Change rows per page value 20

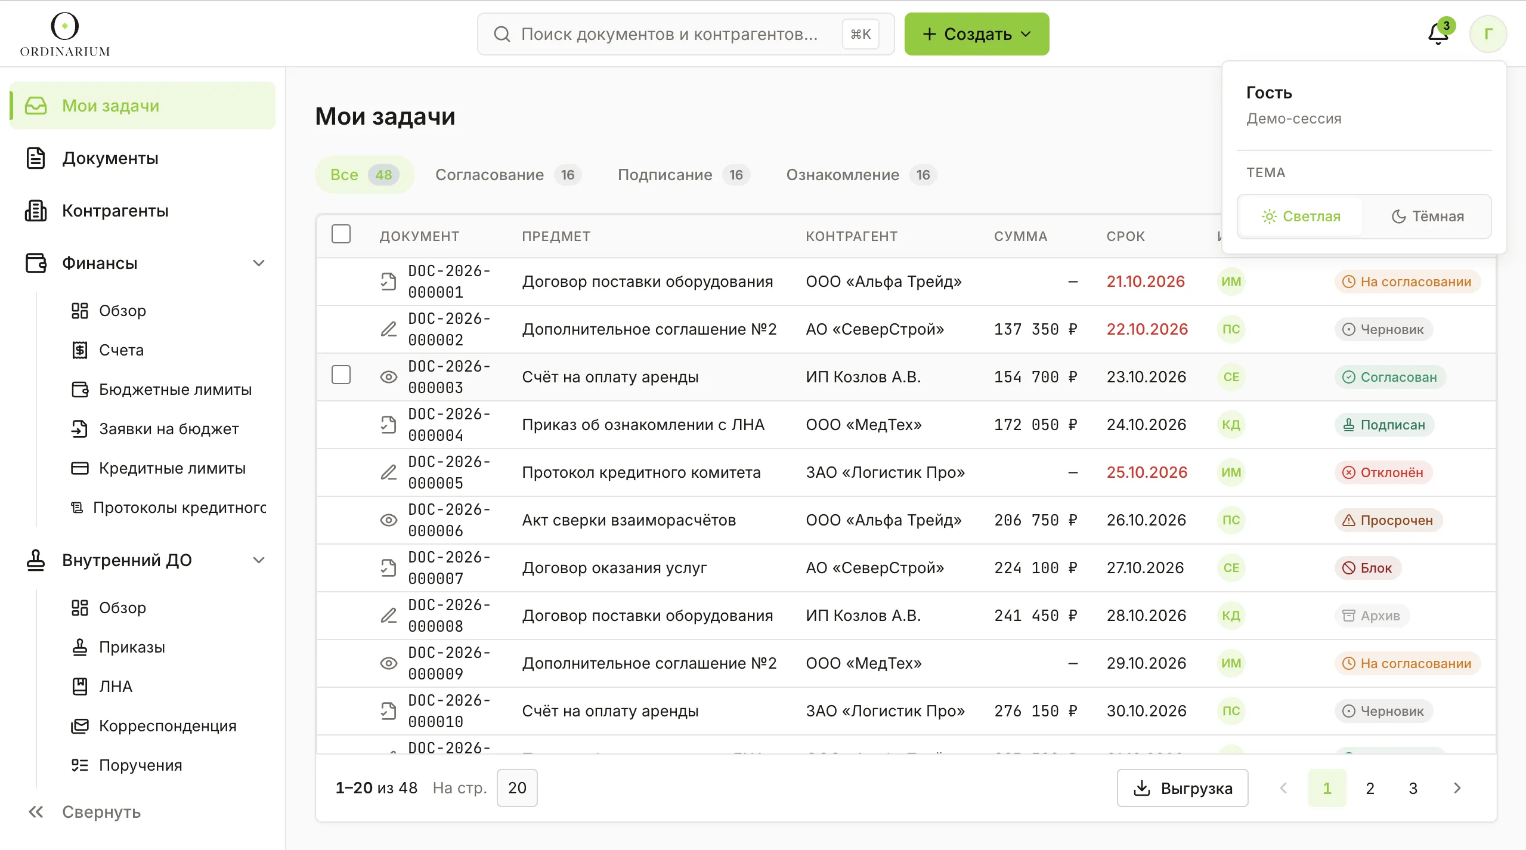coord(517,788)
